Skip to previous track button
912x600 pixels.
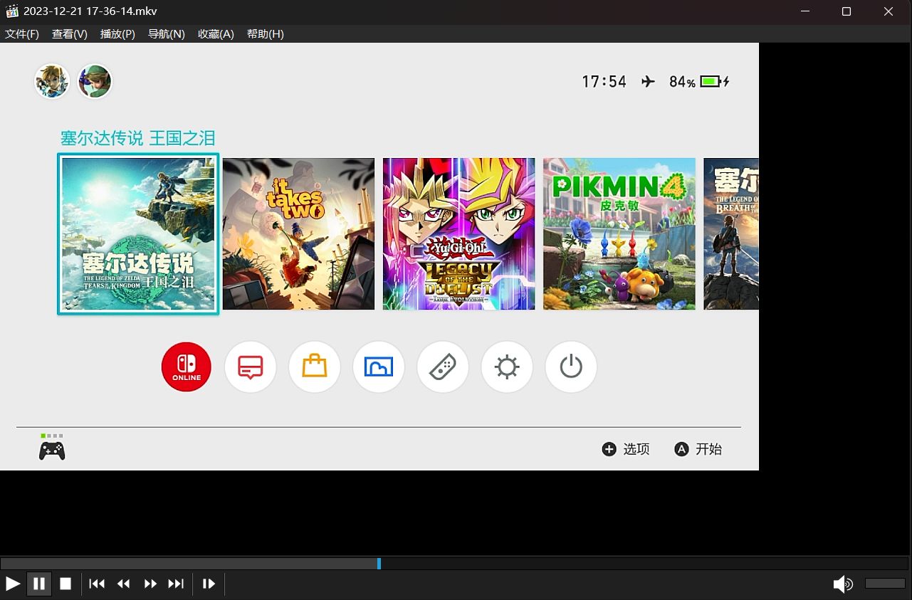pos(97,584)
